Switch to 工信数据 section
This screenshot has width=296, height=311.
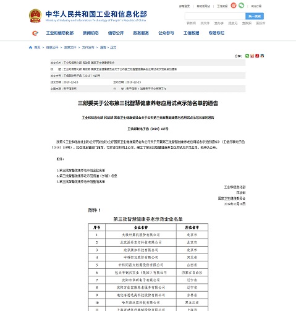coord(192,33)
